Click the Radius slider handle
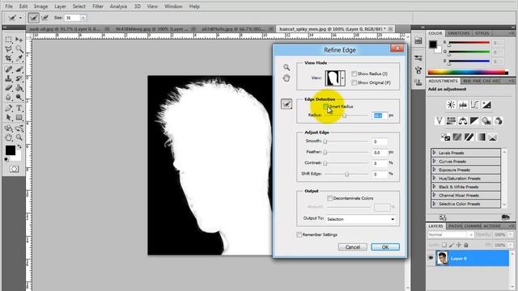The image size is (518, 291). click(x=345, y=116)
